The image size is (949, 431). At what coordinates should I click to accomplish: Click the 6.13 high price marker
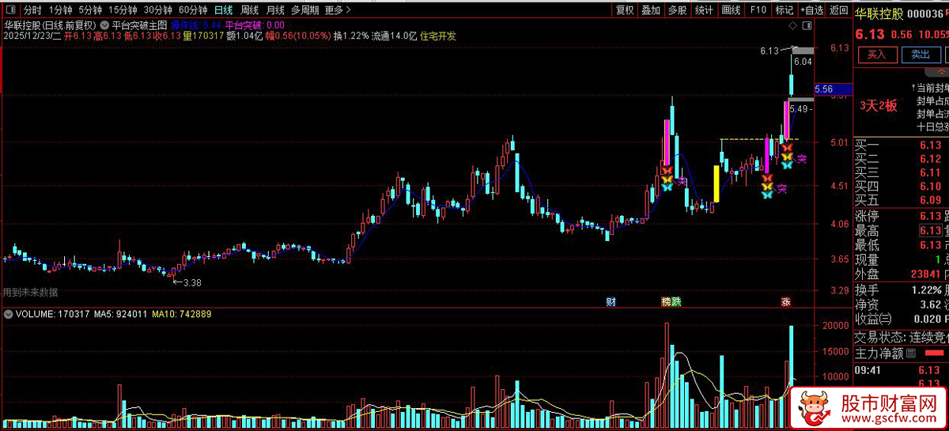pos(769,51)
